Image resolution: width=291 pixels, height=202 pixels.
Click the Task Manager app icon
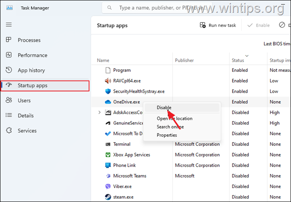pos(9,8)
